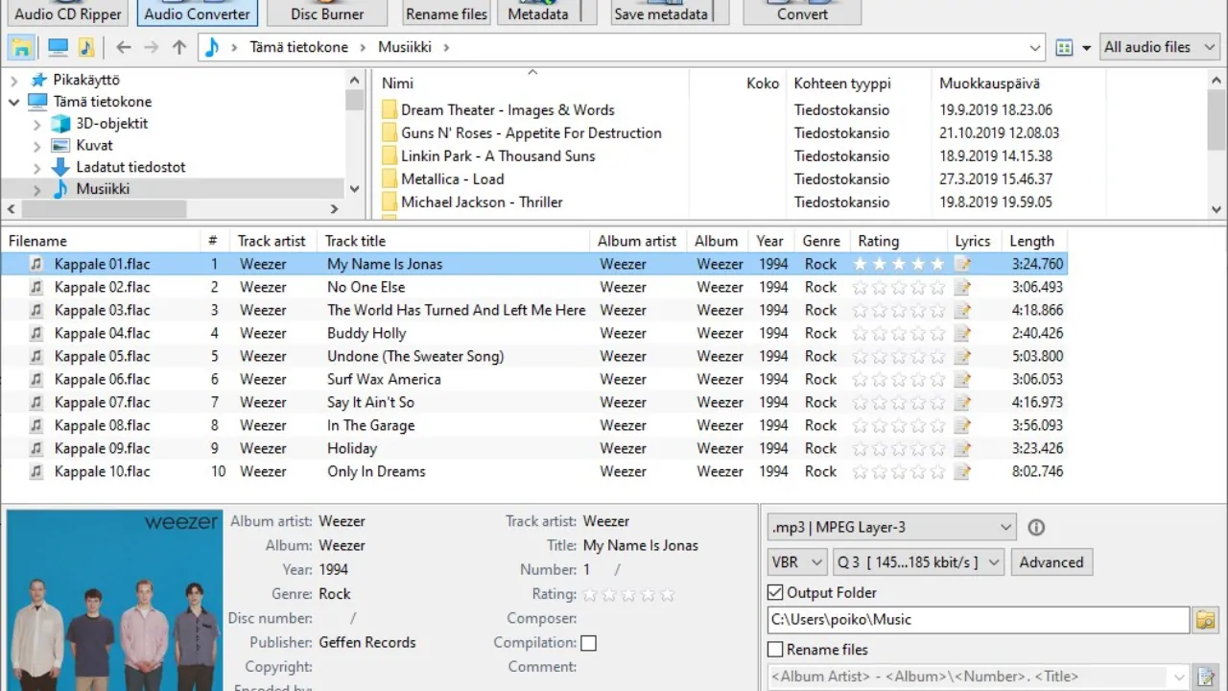Expand the address bar history dropdown
This screenshot has height=691, width=1228.
coord(1034,47)
